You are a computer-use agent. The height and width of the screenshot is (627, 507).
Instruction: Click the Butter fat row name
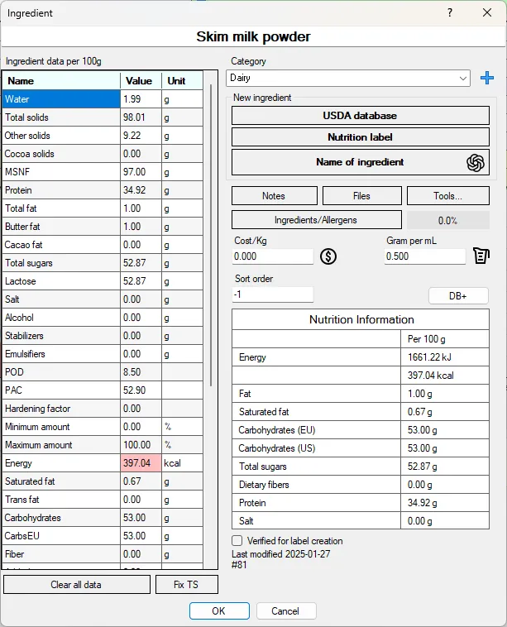point(61,227)
